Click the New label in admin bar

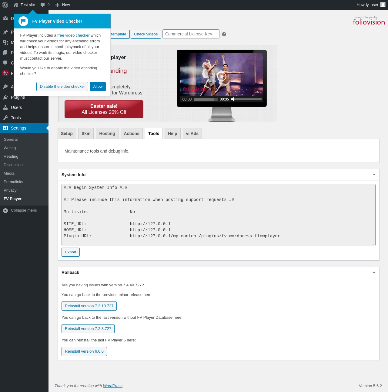(x=66, y=5)
